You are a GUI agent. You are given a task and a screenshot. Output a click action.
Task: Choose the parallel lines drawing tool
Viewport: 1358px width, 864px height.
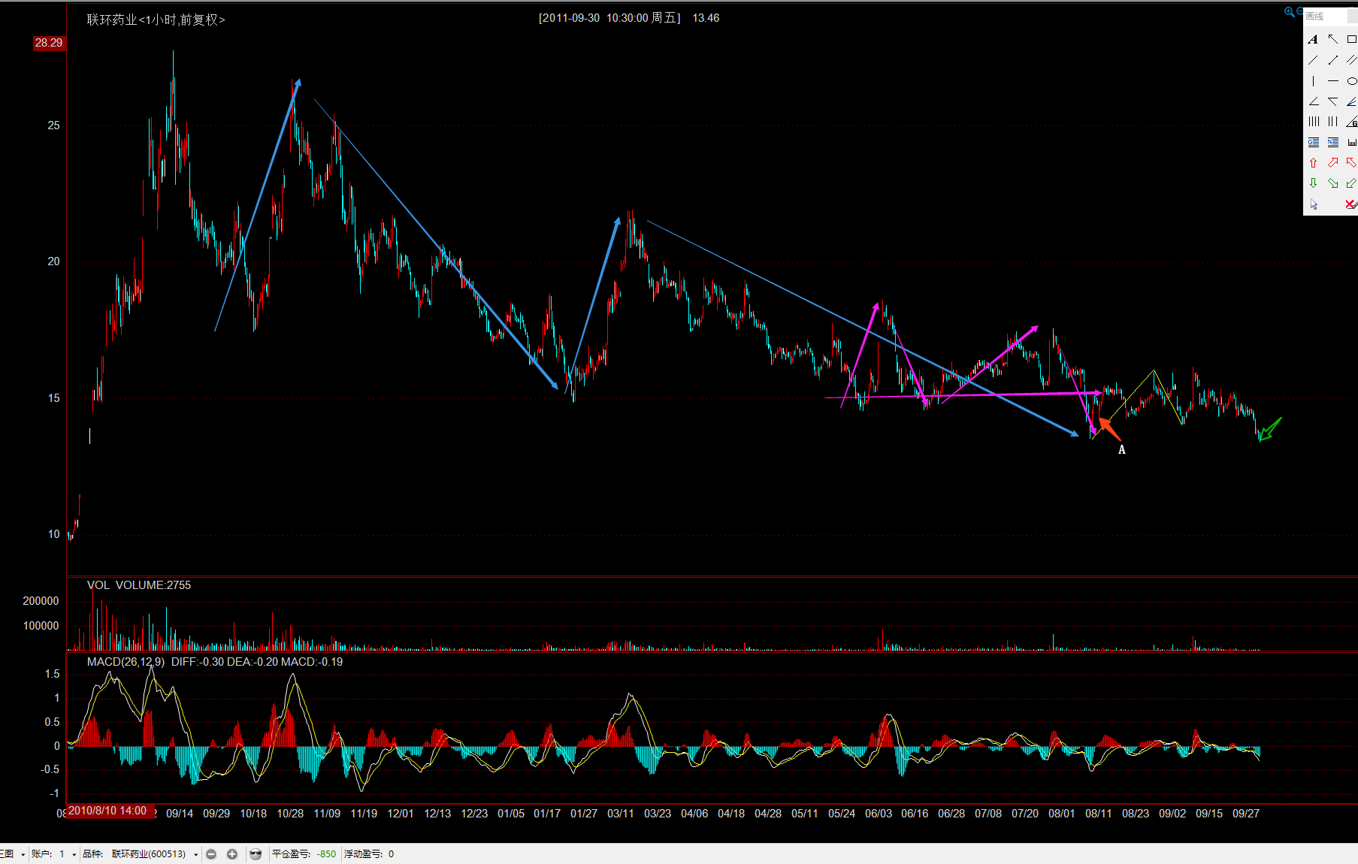(1351, 60)
